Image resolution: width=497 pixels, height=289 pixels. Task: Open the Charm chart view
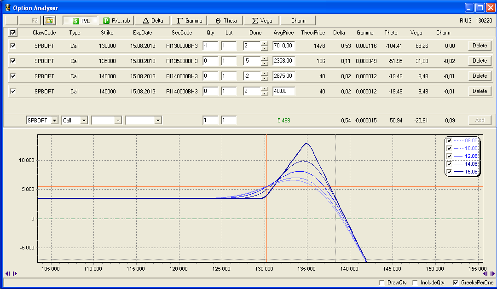298,21
